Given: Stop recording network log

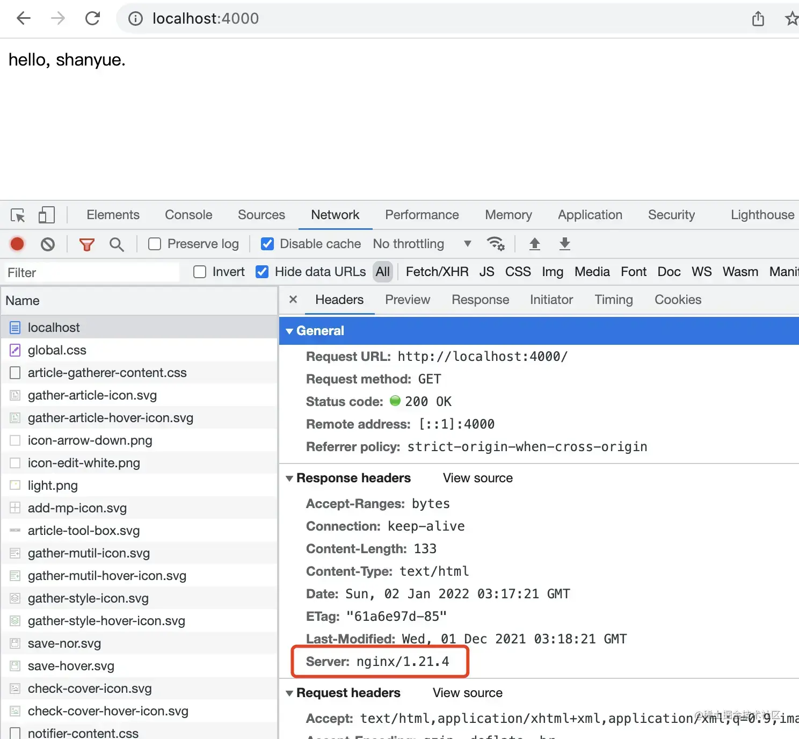Looking at the screenshot, I should (17, 244).
